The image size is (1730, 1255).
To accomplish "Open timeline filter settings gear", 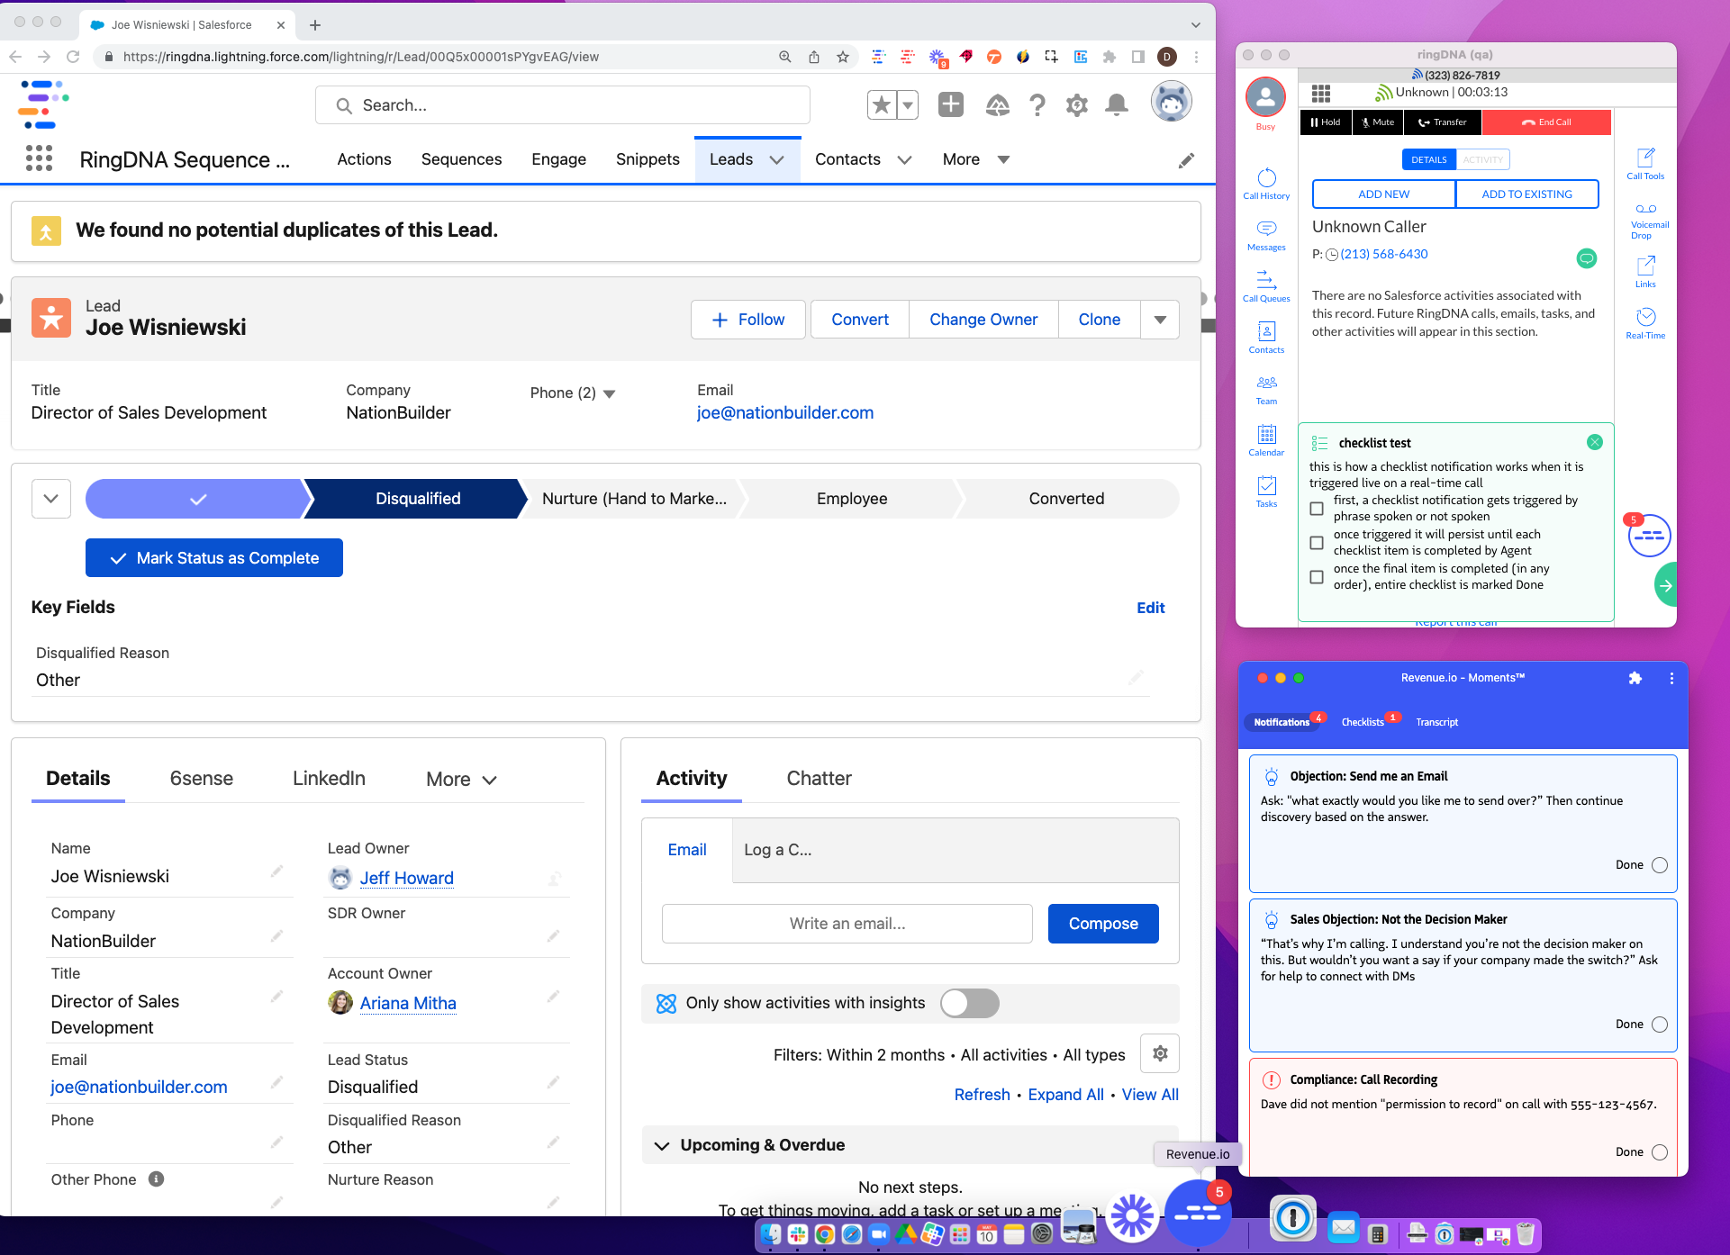I will coord(1160,1053).
